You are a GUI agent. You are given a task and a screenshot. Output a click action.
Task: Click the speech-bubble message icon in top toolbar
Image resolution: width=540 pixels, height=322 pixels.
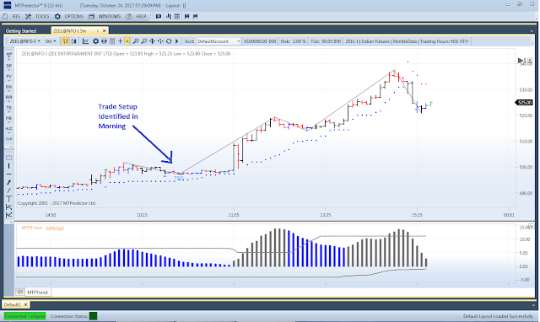coord(159,16)
